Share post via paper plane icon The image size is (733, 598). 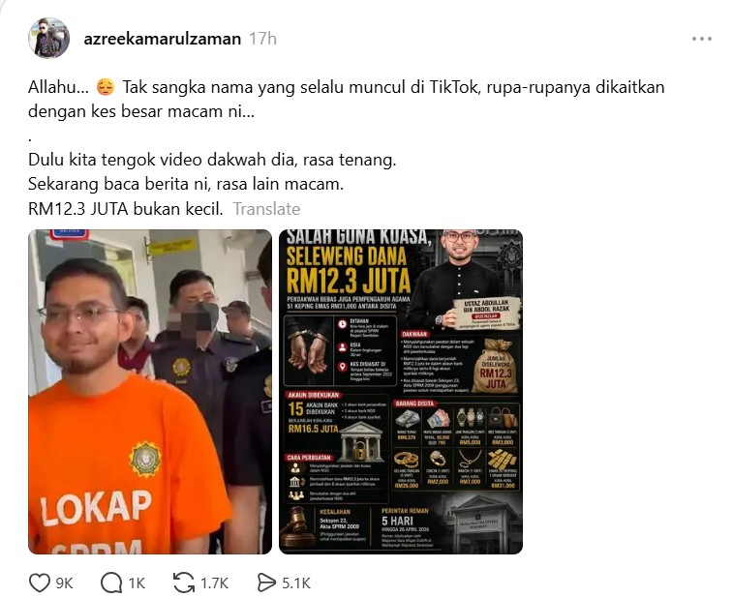(x=266, y=583)
